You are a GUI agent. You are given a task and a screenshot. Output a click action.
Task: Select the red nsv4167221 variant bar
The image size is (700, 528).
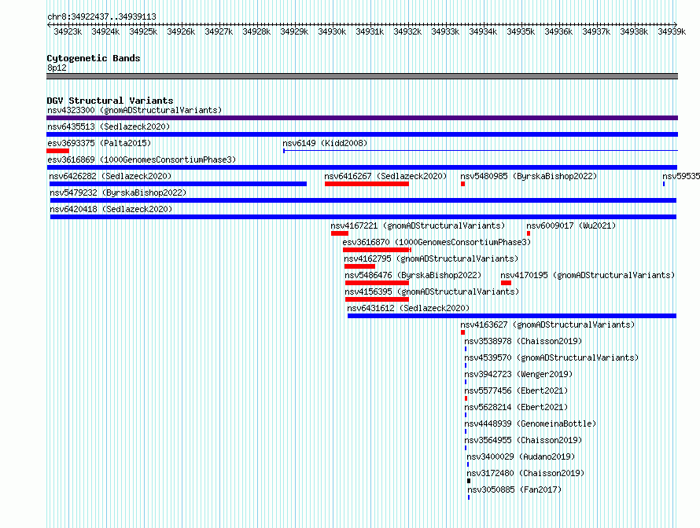tap(339, 233)
